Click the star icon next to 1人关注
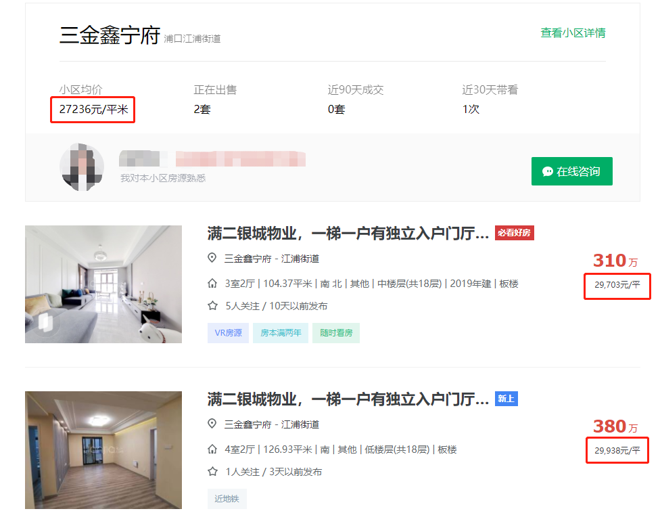The width and height of the screenshot is (660, 528). pyautogui.click(x=212, y=472)
